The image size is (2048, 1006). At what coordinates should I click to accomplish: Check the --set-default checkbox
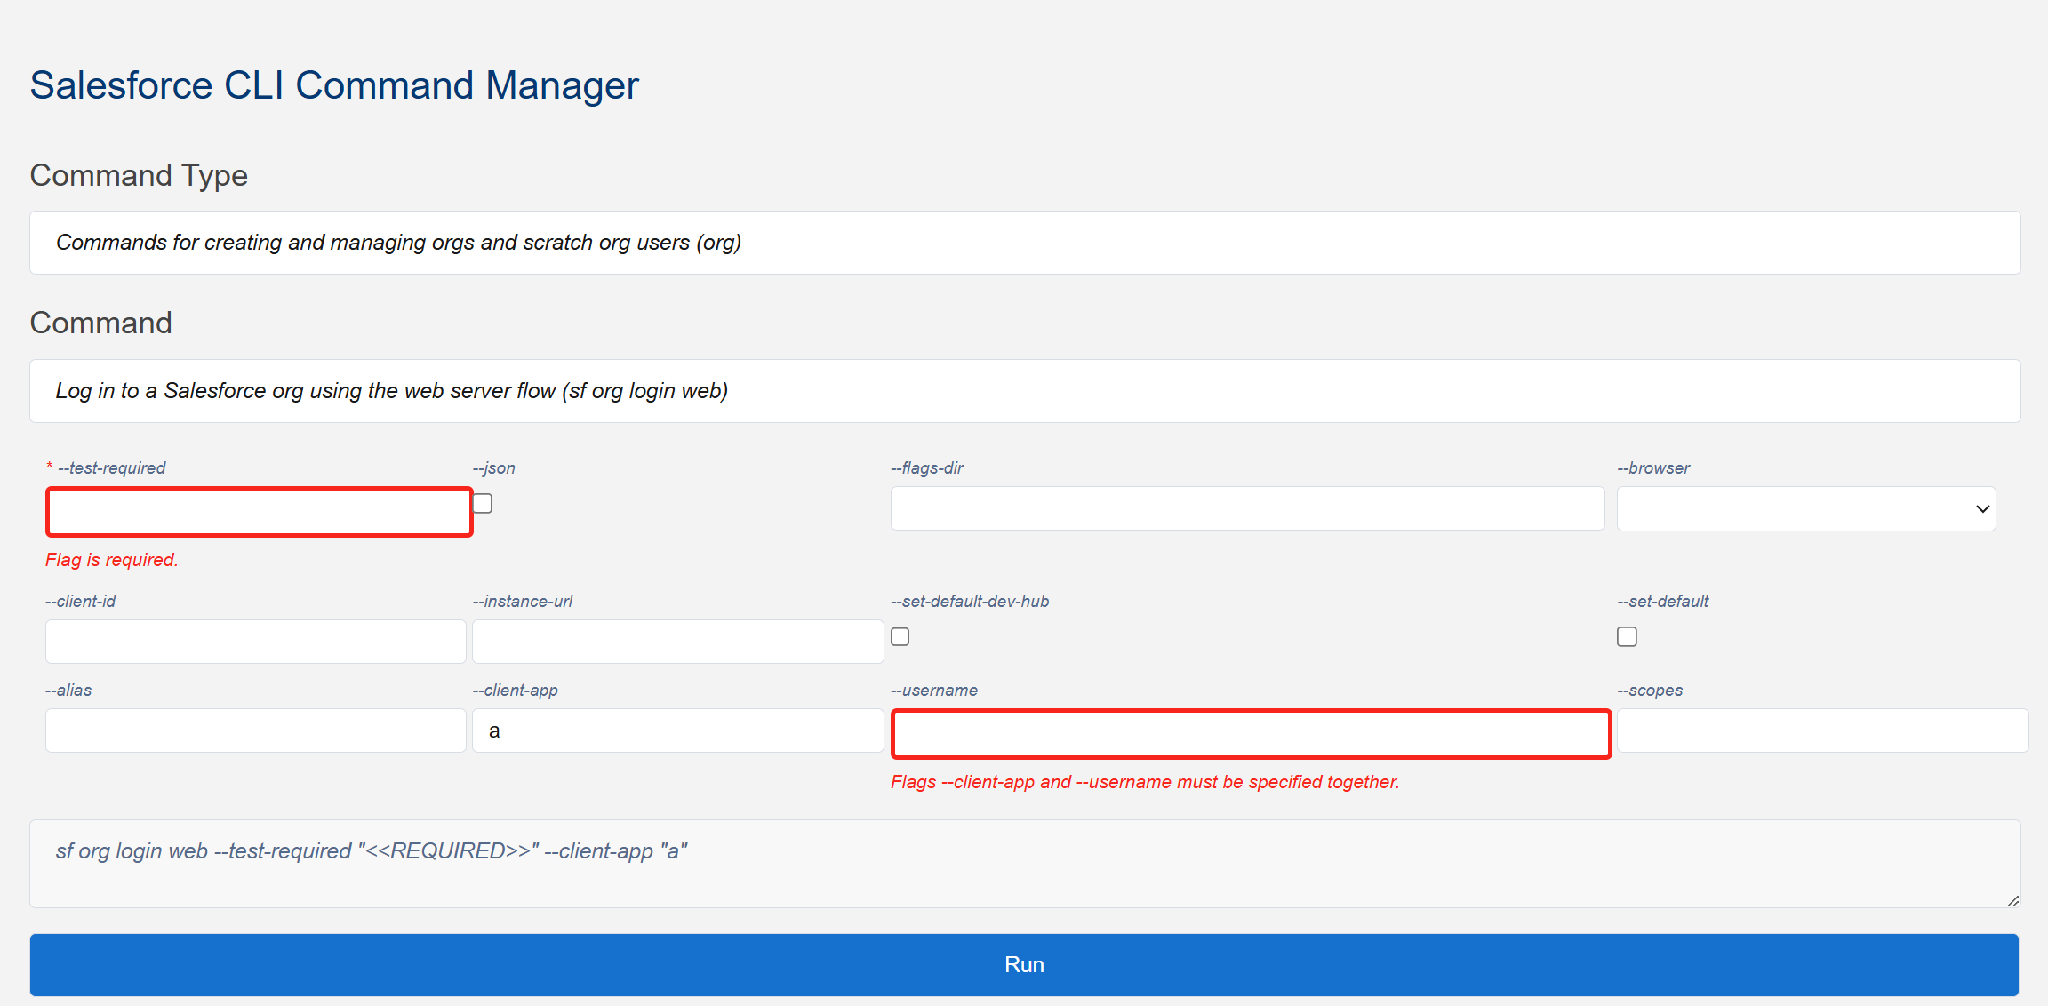[1627, 637]
